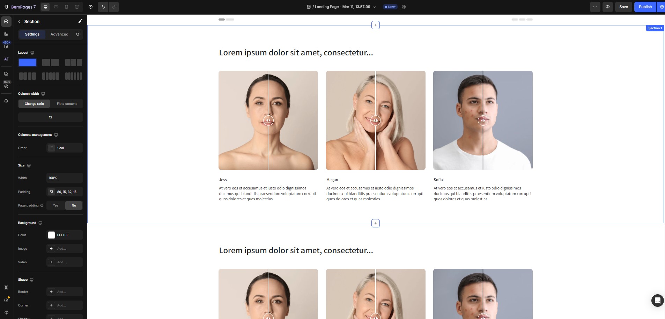665x319 pixels.
Task: Switch to tablet device preview
Action: point(56,7)
